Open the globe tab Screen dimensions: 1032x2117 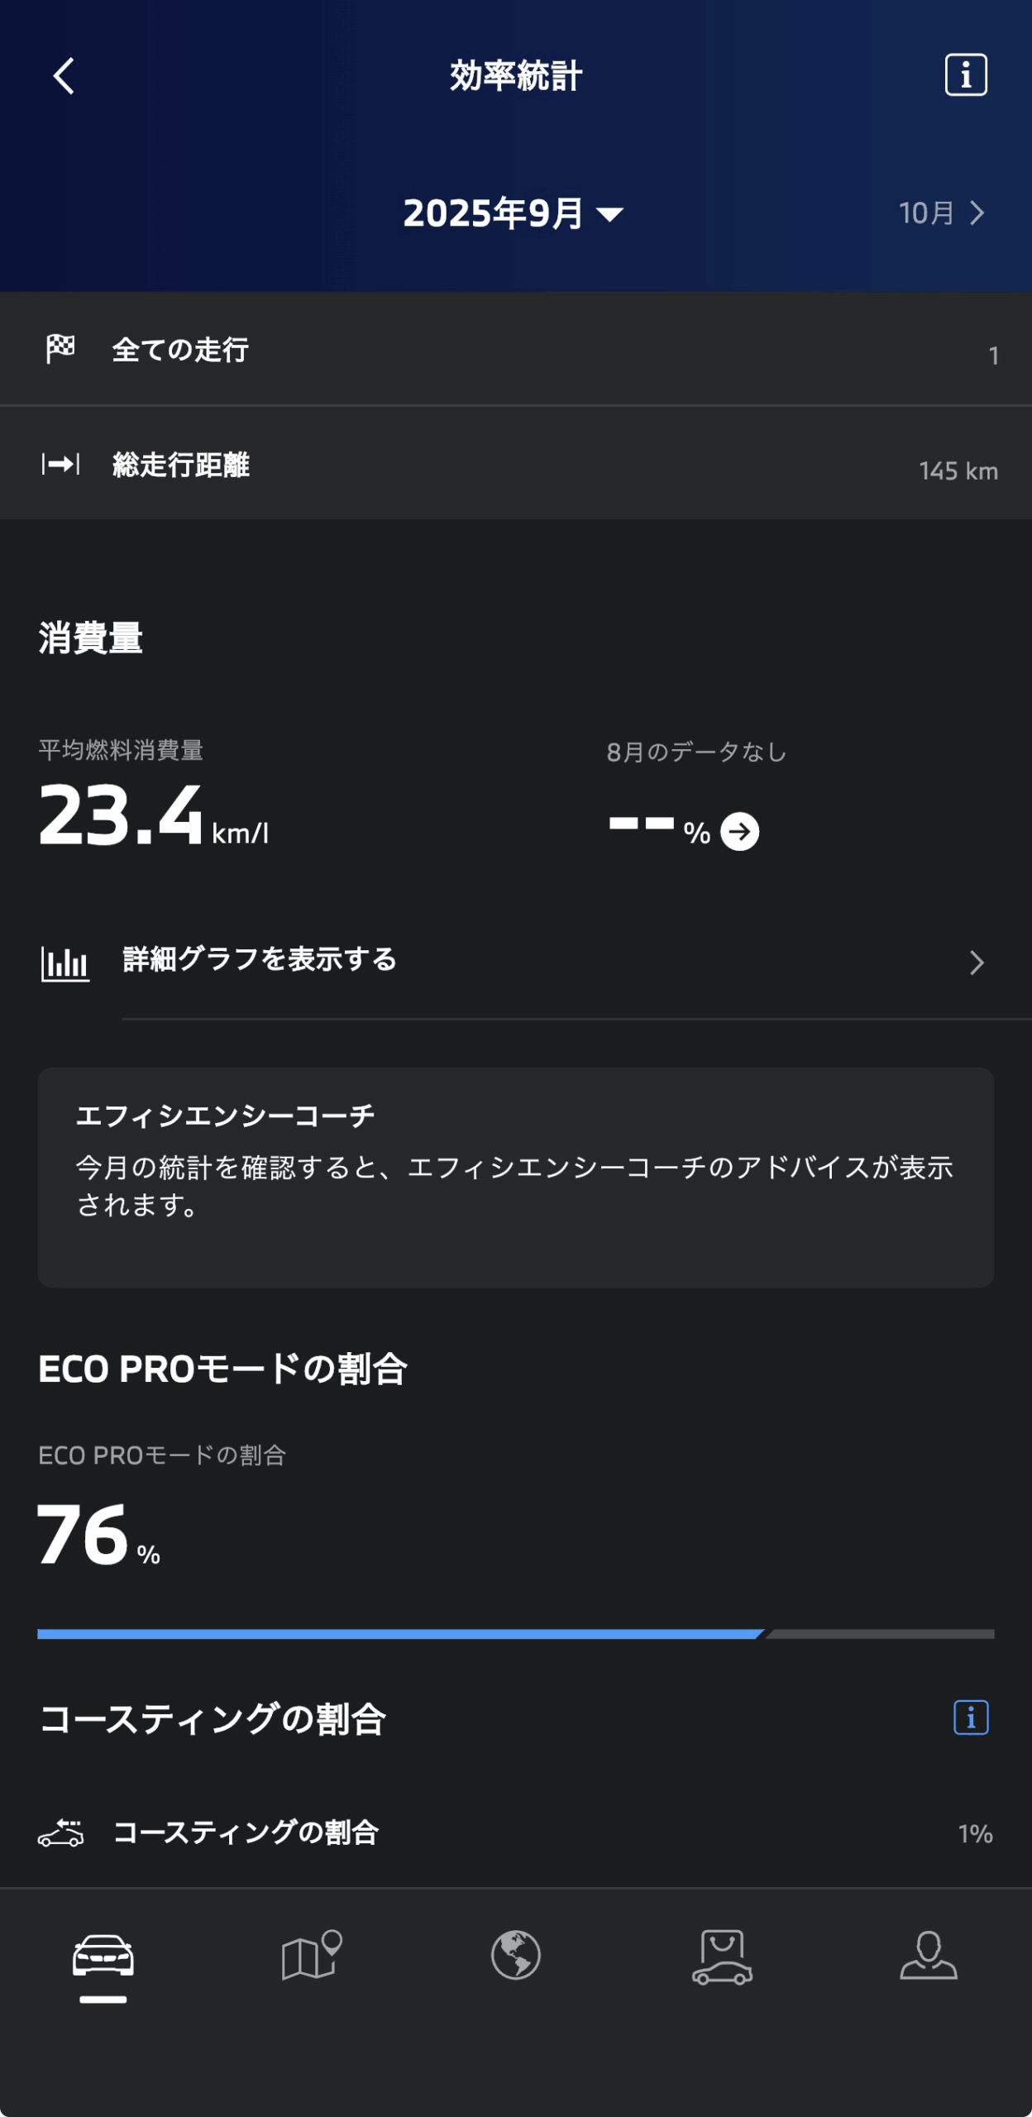516,1957
